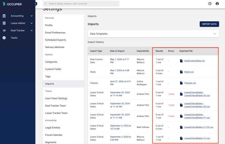Click '2 out of 2 rows' result
The image size is (225, 144).
[x=159, y=72]
